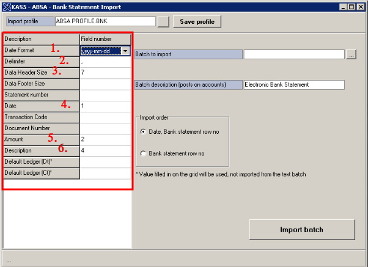Click Import batch button
368x267 pixels.
(x=302, y=230)
